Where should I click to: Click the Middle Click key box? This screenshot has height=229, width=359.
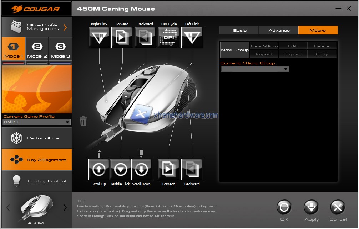121,170
